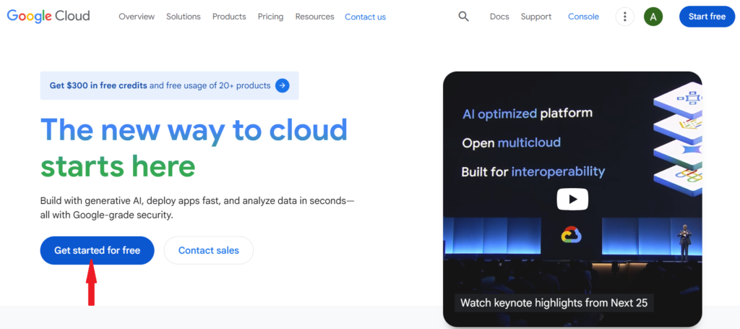Click the arrow icon in free credits banner
This screenshot has width=740, height=329.
(283, 85)
